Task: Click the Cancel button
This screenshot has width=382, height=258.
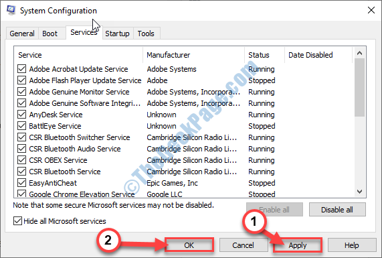Action: point(243,245)
